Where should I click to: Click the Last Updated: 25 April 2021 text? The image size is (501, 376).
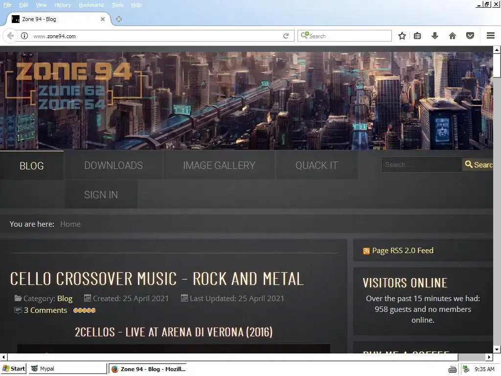click(237, 299)
